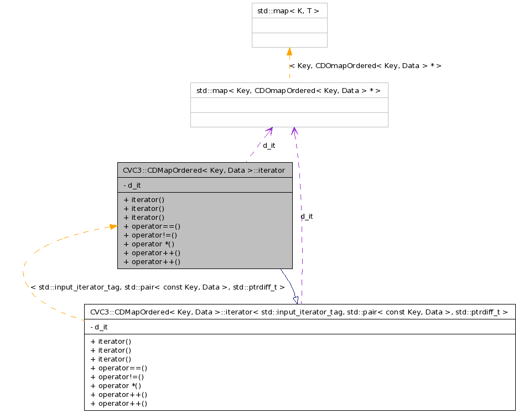This screenshot has height=413, width=518.
Task: Open the std::map< Key, CDOmapOrdered > node
Action: coord(289,90)
